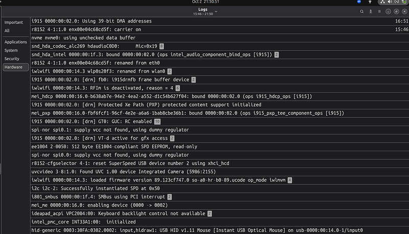The height and width of the screenshot is (234, 409).
Task: Expand count badge on i915drmfb frame buffer row
Action: (x=194, y=80)
